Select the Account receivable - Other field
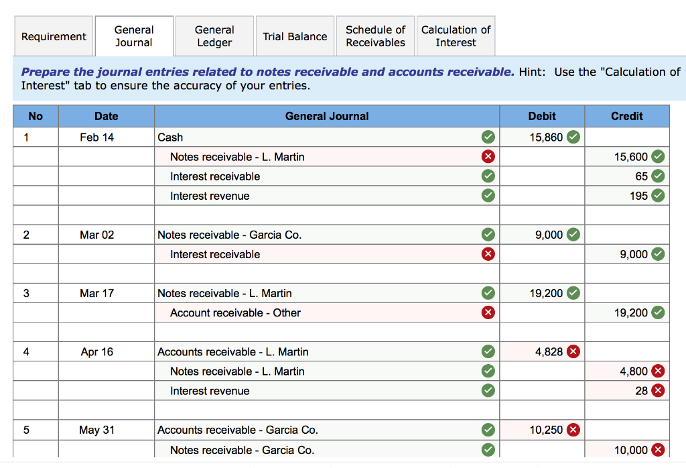This screenshot has height=468, width=686. 327,312
